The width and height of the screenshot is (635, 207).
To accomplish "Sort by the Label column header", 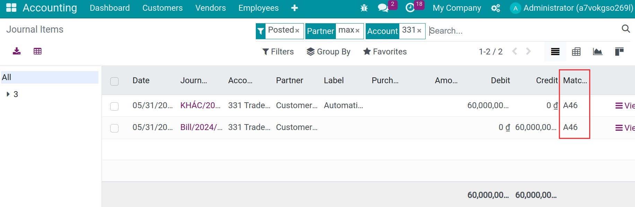I will [x=334, y=80].
